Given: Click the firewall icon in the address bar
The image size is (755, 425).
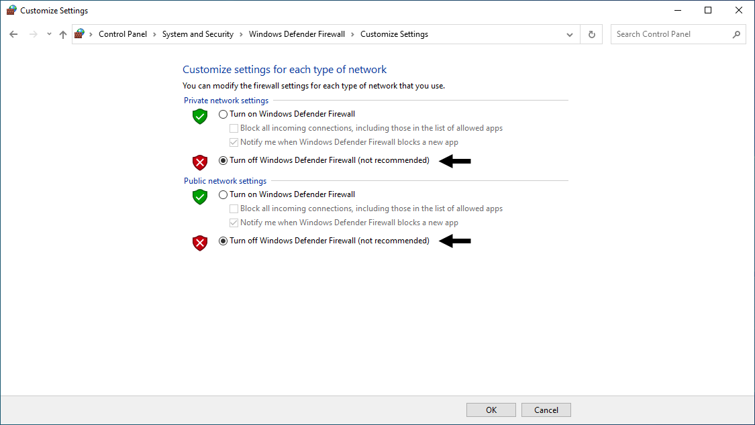Looking at the screenshot, I should [79, 34].
